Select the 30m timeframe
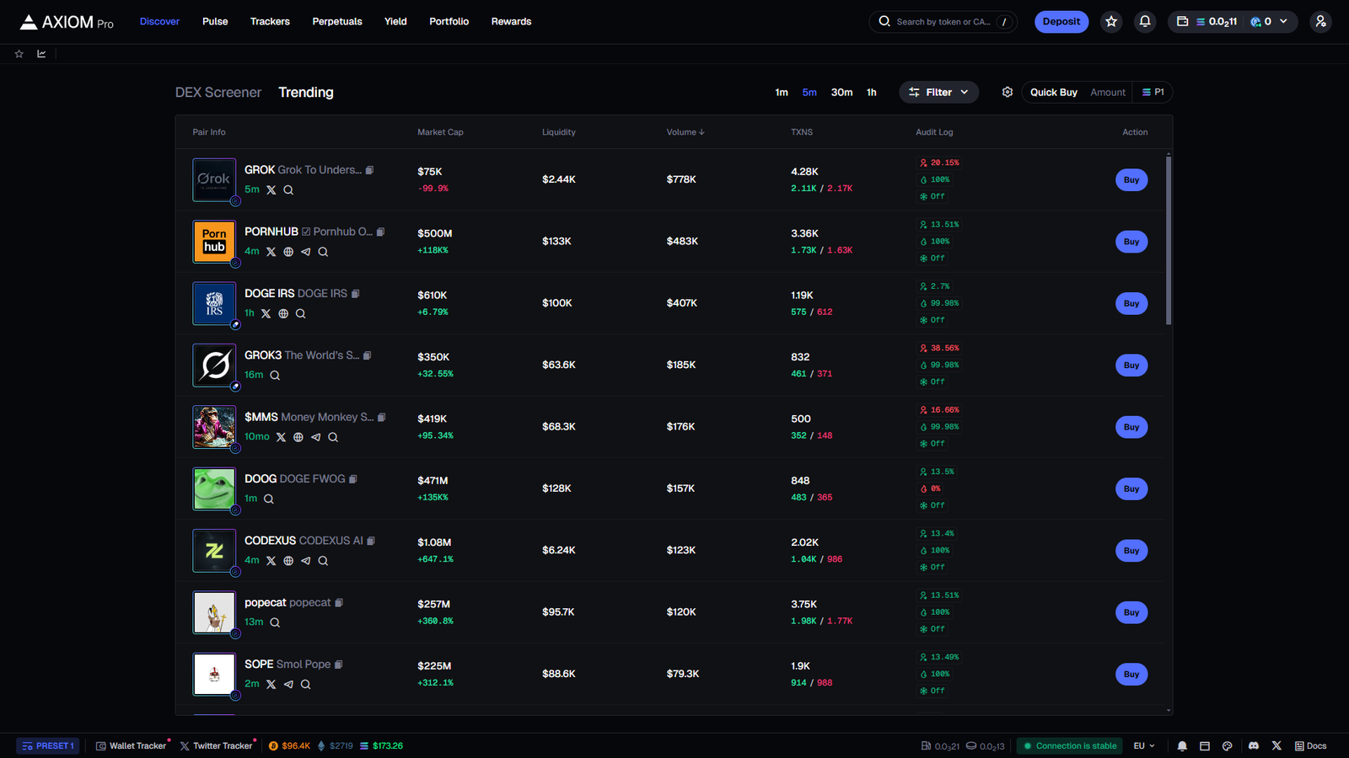The width and height of the screenshot is (1349, 758). point(841,93)
